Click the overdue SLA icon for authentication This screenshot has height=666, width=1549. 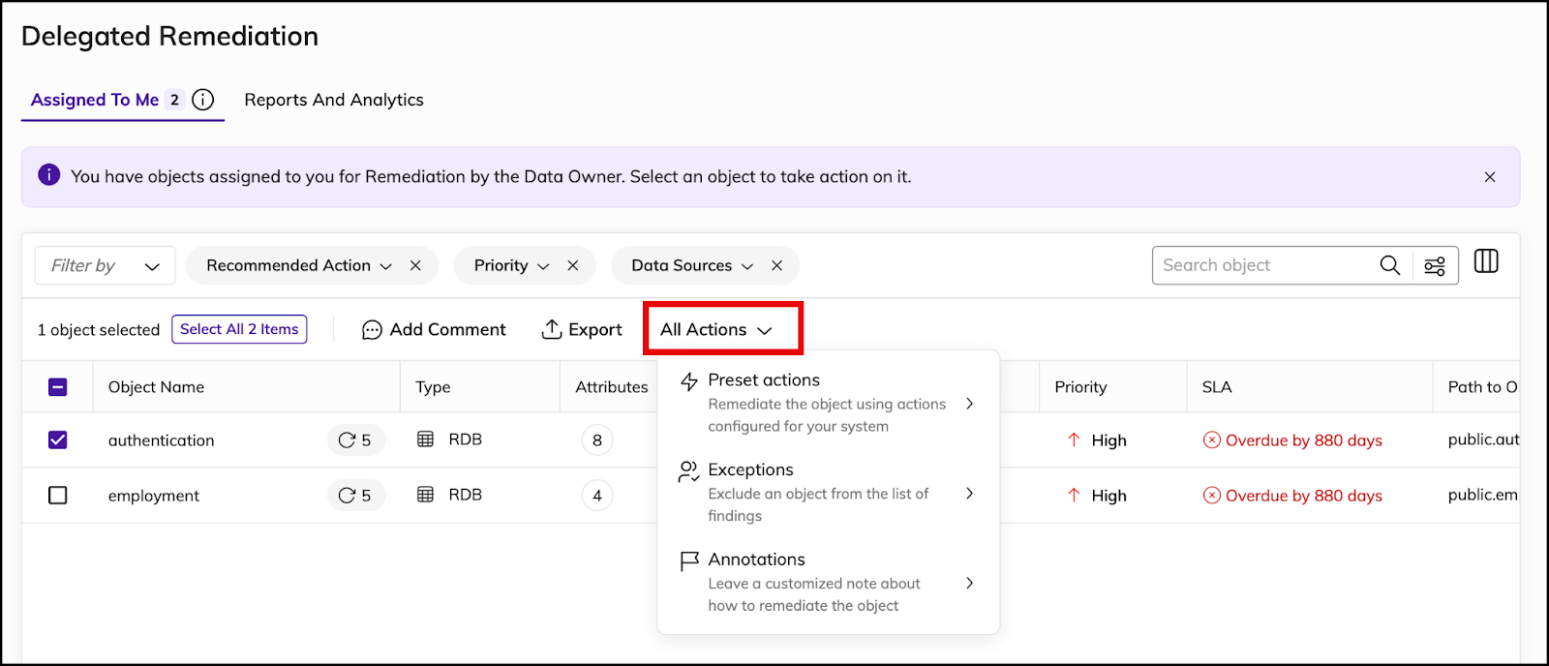(1212, 440)
